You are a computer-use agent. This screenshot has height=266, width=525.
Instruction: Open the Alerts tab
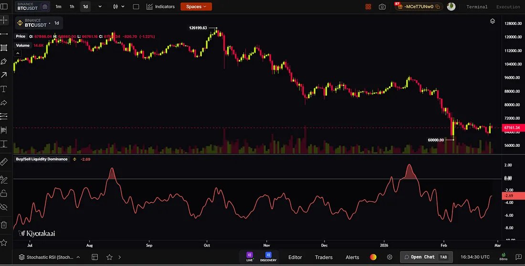352,257
